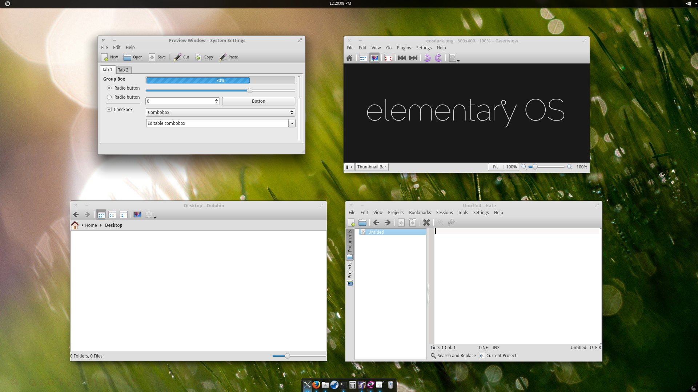
Task: Click the Preview Window vertical scrollbar
Action: click(299, 87)
